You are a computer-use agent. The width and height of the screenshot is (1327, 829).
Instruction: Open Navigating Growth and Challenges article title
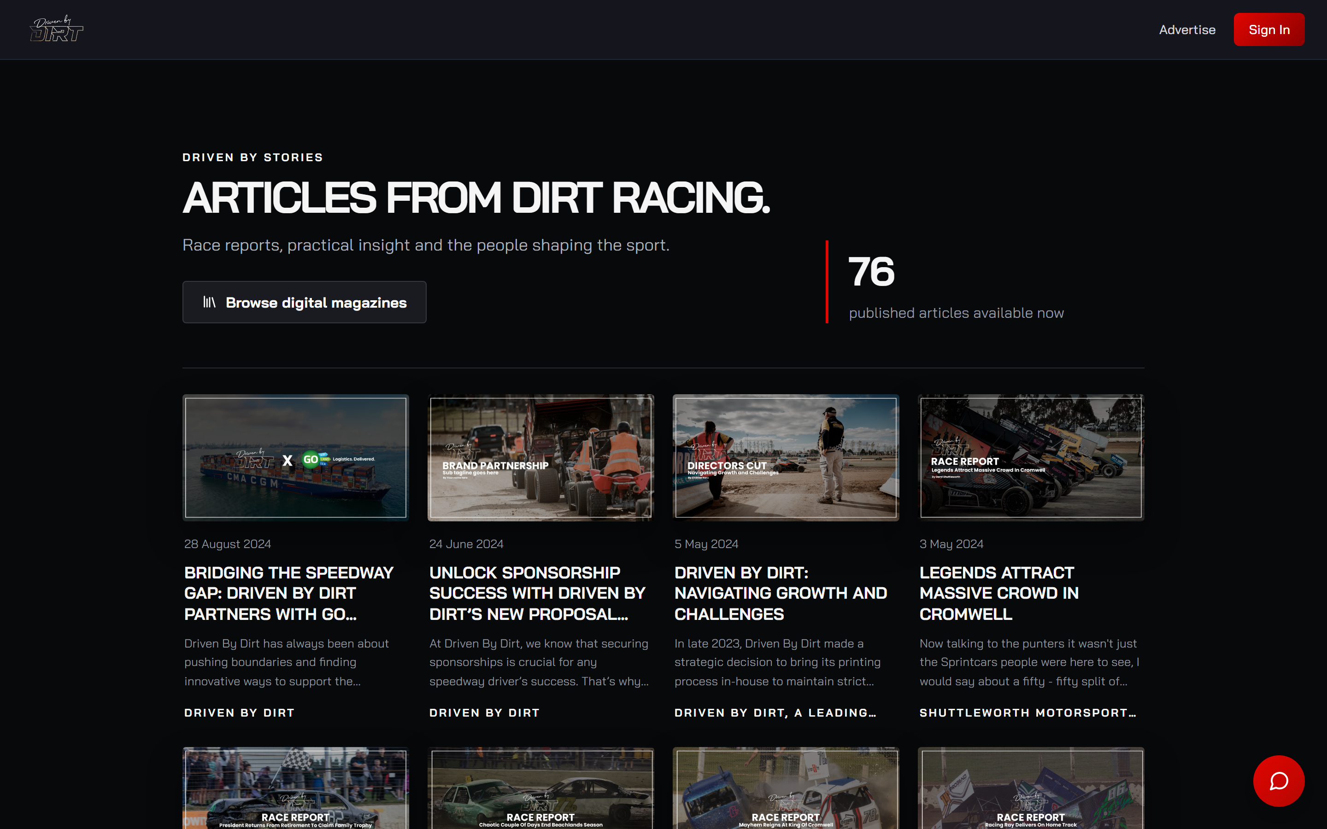(781, 593)
